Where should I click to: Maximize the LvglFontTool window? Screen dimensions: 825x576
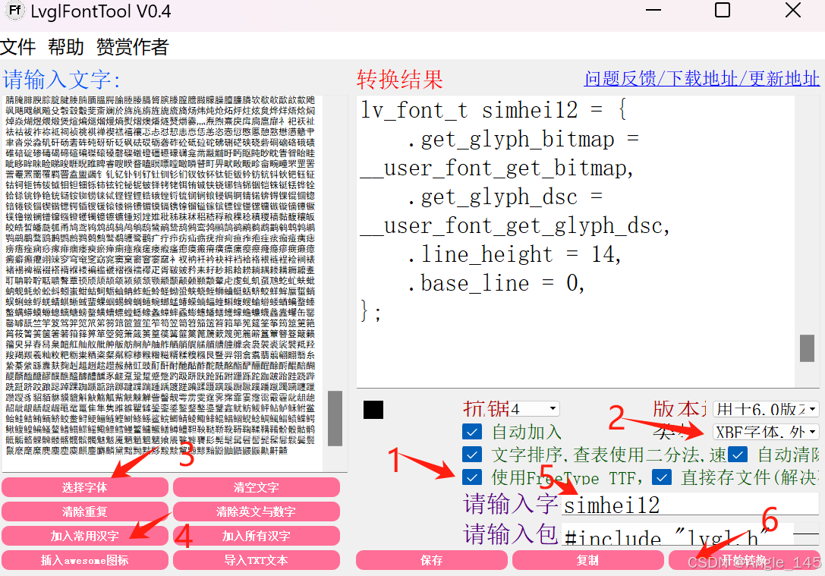723,11
